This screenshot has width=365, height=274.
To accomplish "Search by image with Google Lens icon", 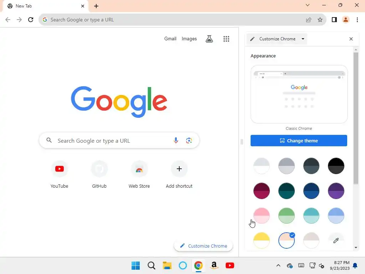I will point(189,140).
